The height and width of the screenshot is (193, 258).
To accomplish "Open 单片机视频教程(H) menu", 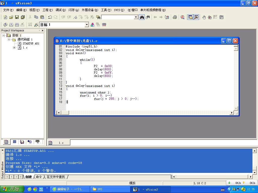I will pos(153,10).
